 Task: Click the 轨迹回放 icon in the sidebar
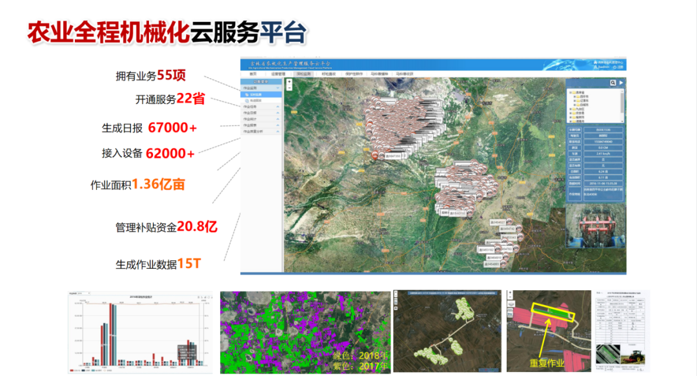247,101
